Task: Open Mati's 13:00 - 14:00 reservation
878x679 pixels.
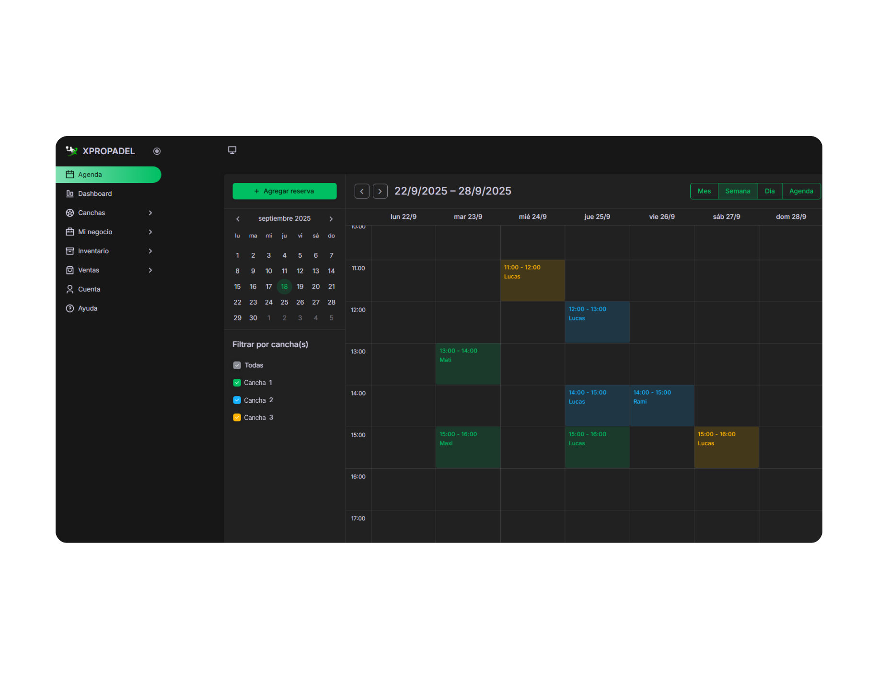Action: click(468, 364)
